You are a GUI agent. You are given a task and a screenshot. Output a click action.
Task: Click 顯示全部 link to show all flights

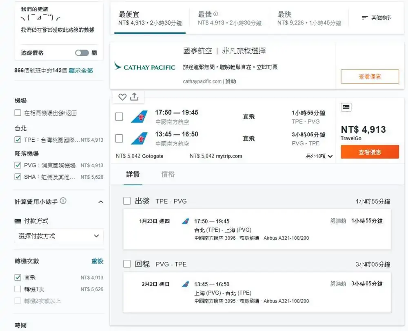click(81, 70)
